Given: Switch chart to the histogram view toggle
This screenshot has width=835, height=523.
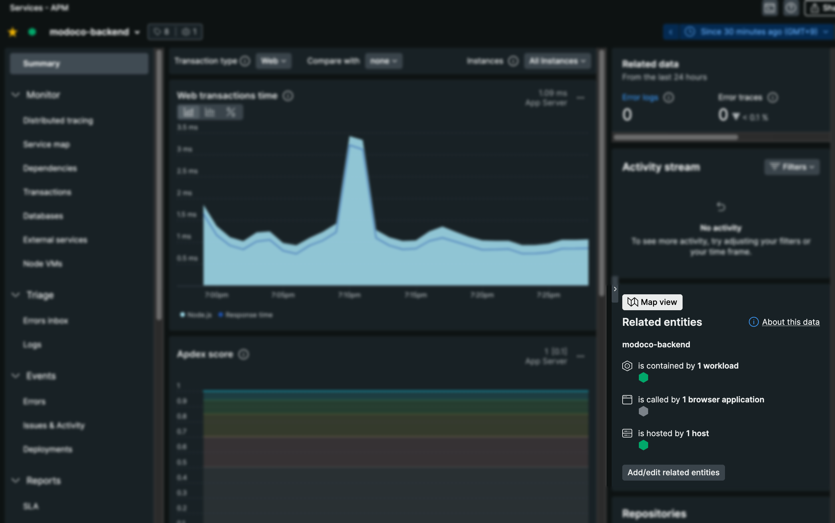Looking at the screenshot, I should 209,112.
